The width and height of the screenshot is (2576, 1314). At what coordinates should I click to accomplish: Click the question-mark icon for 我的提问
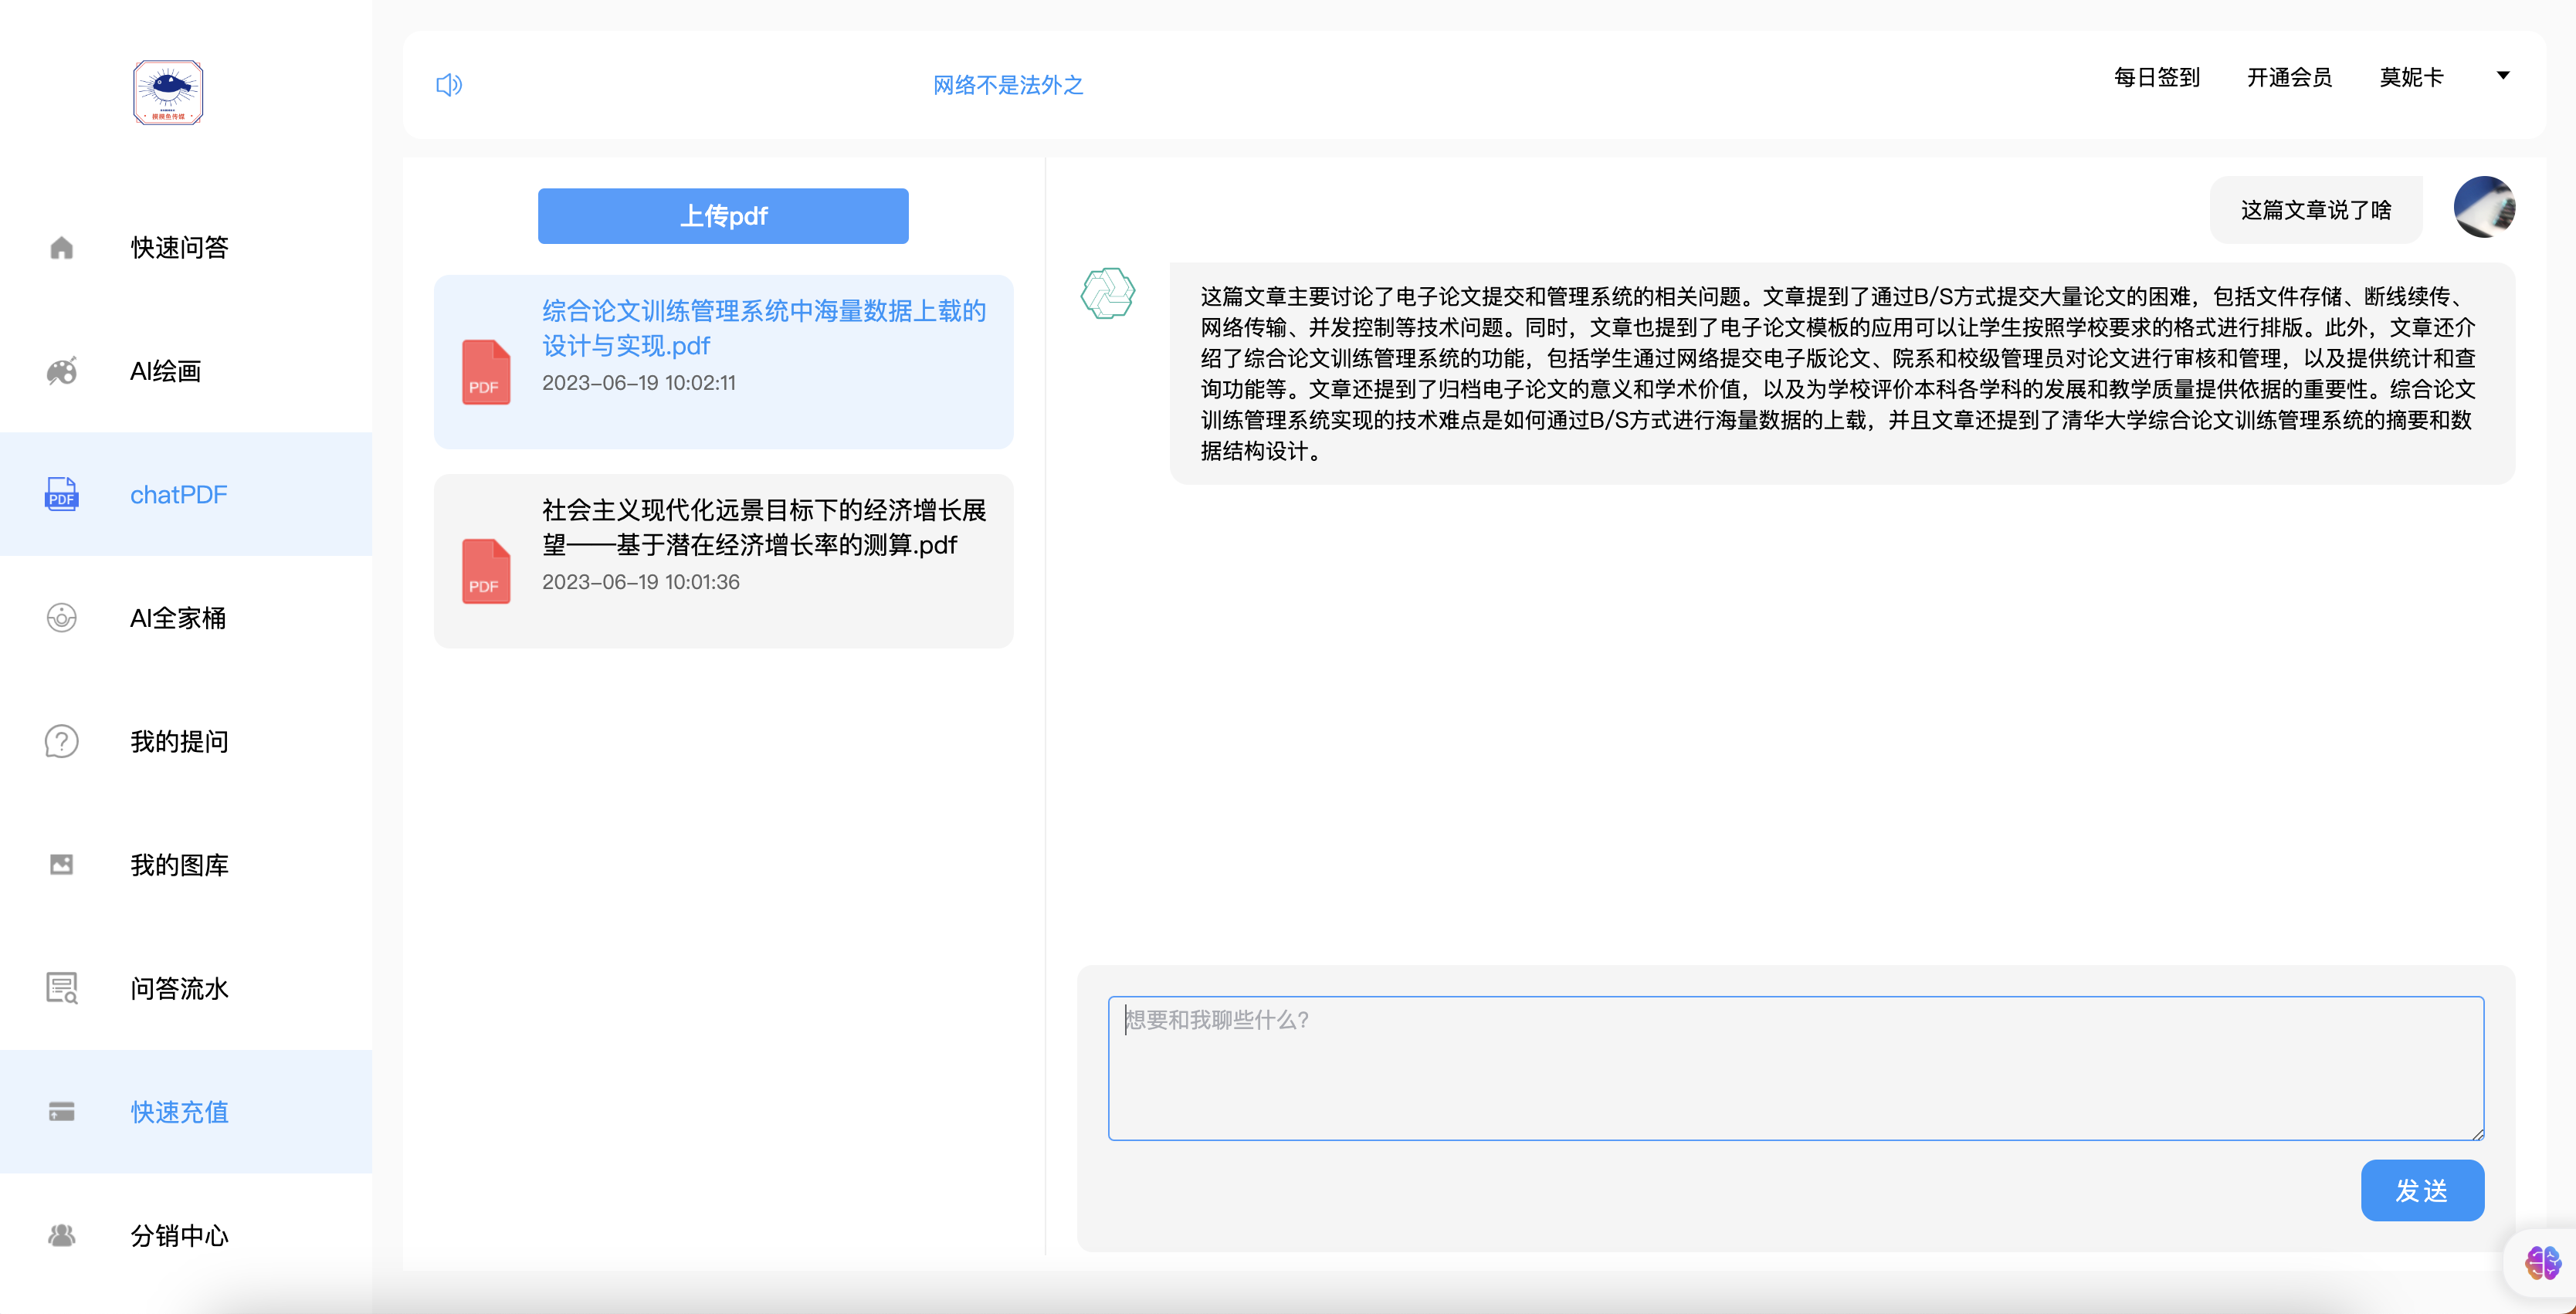(62, 741)
